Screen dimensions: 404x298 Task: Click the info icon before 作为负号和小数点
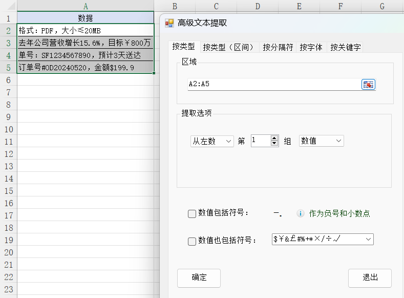pos(300,213)
